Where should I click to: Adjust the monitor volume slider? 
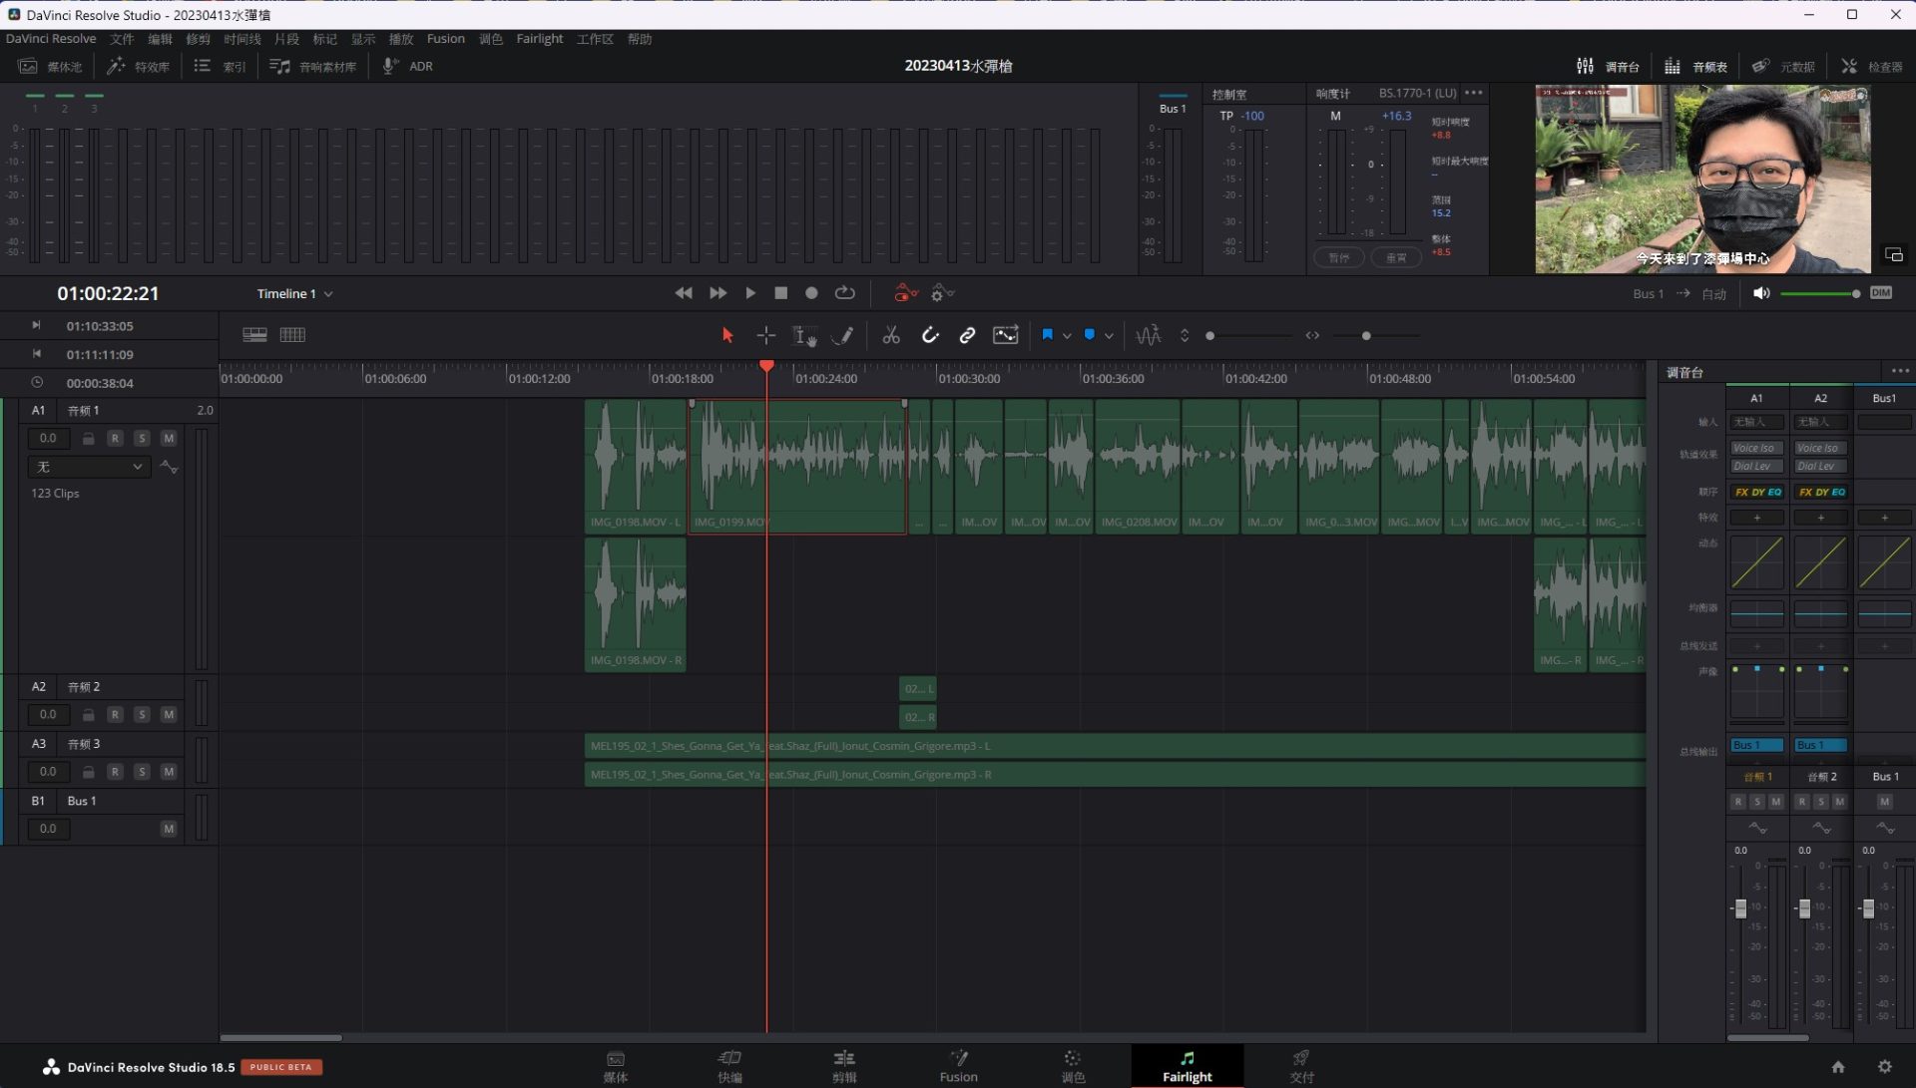tap(1818, 293)
